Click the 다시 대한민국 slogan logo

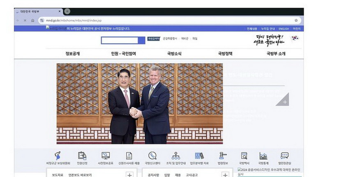coord(269,40)
